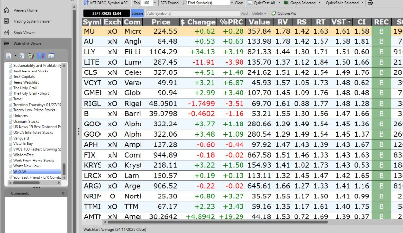
Task: Select the W-O-W watchlist
Action: [x=20, y=172]
